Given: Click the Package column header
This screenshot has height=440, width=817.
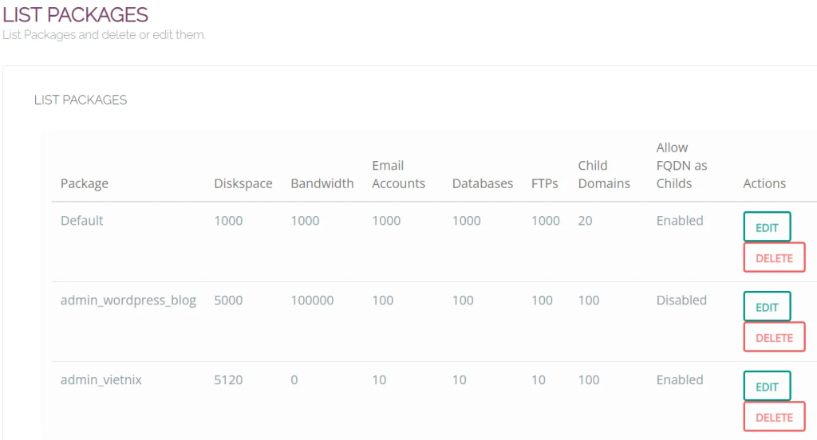Looking at the screenshot, I should pyautogui.click(x=85, y=183).
